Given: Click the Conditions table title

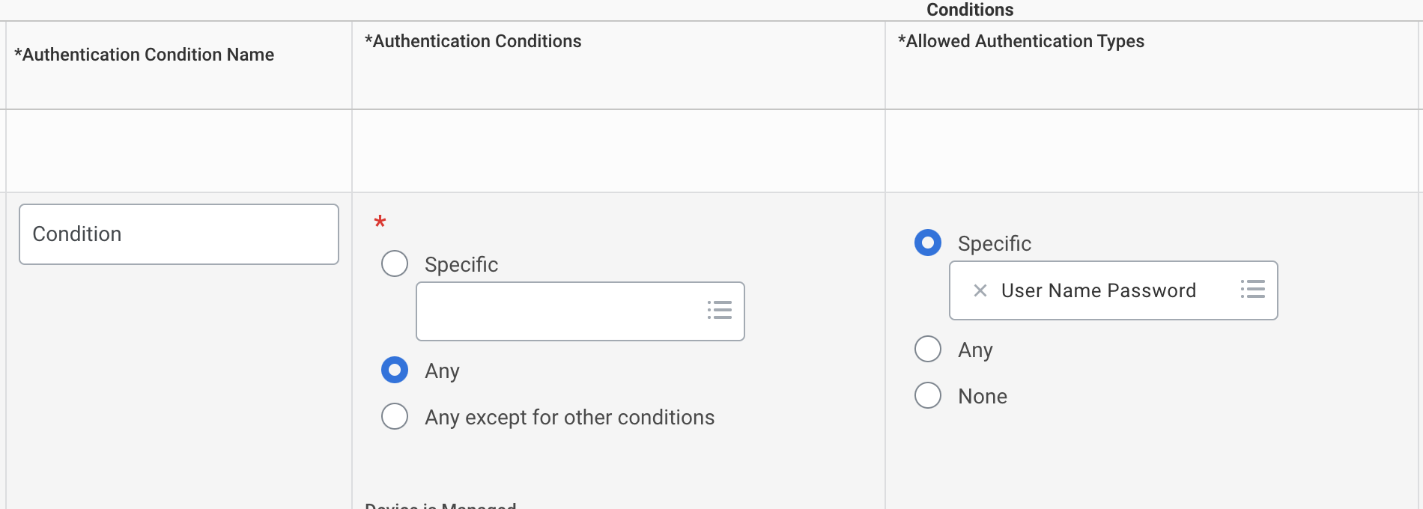Looking at the screenshot, I should [x=970, y=10].
